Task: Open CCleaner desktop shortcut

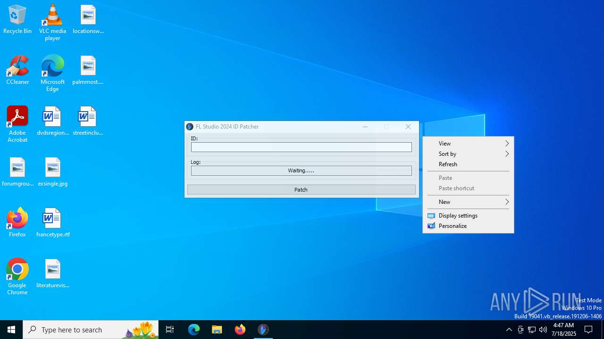Action: pos(17,70)
